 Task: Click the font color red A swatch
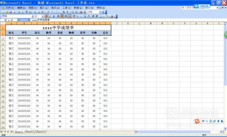tap(112, 16)
